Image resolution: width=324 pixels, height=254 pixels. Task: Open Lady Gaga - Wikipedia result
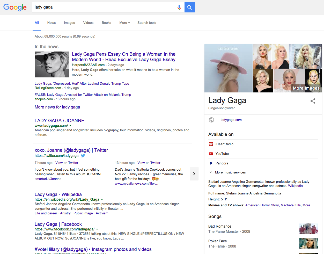click(x=58, y=194)
